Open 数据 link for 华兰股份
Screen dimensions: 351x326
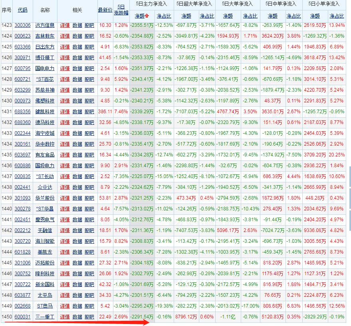[77, 198]
